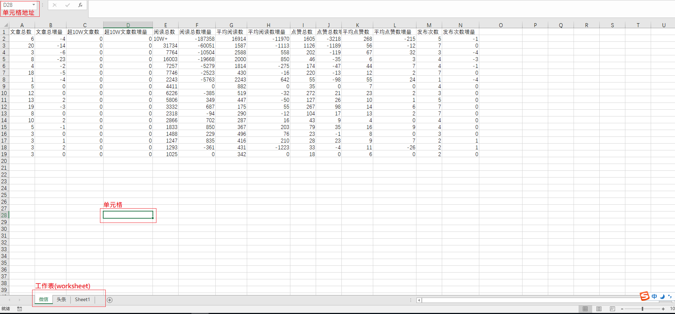
Task: Select the 发布次数增量 header cell
Action: [461, 32]
